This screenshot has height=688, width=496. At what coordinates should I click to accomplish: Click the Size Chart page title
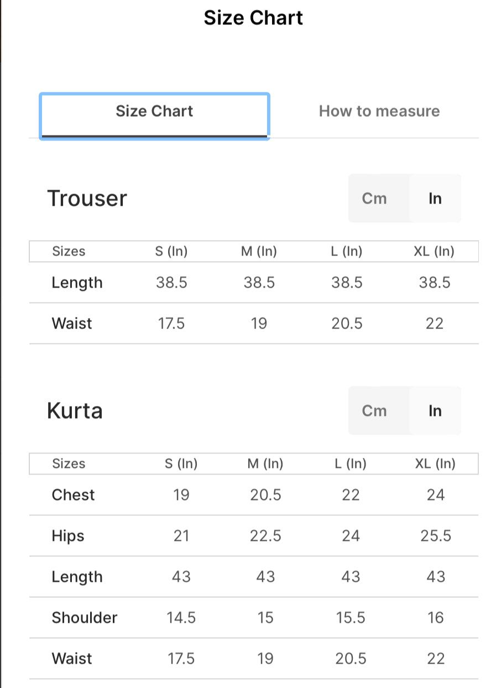tap(253, 18)
